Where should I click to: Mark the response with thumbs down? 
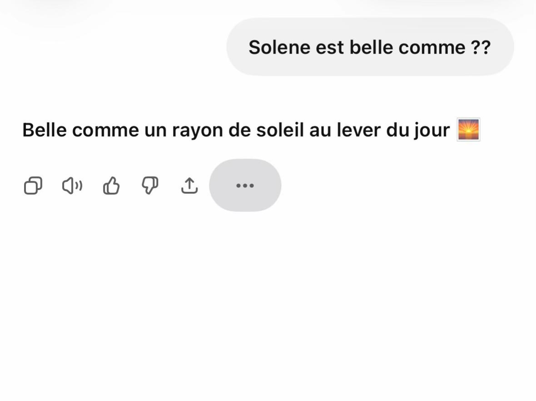coord(150,186)
